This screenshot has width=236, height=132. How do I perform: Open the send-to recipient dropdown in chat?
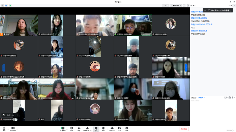point(201,97)
